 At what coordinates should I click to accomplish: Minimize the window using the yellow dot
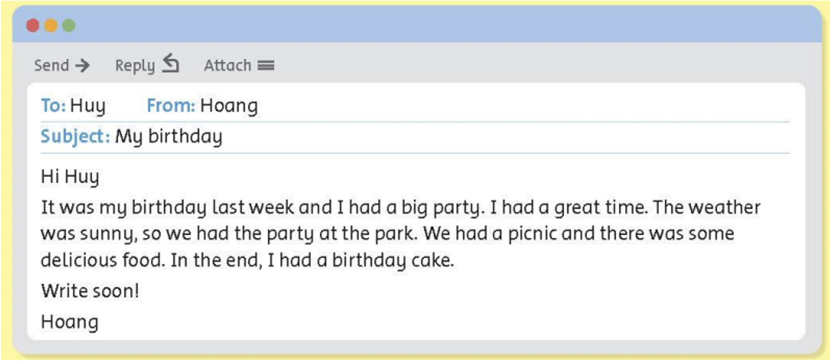coord(51,25)
